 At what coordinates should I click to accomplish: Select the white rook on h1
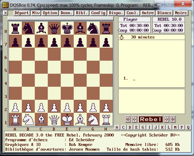tap(106, 119)
